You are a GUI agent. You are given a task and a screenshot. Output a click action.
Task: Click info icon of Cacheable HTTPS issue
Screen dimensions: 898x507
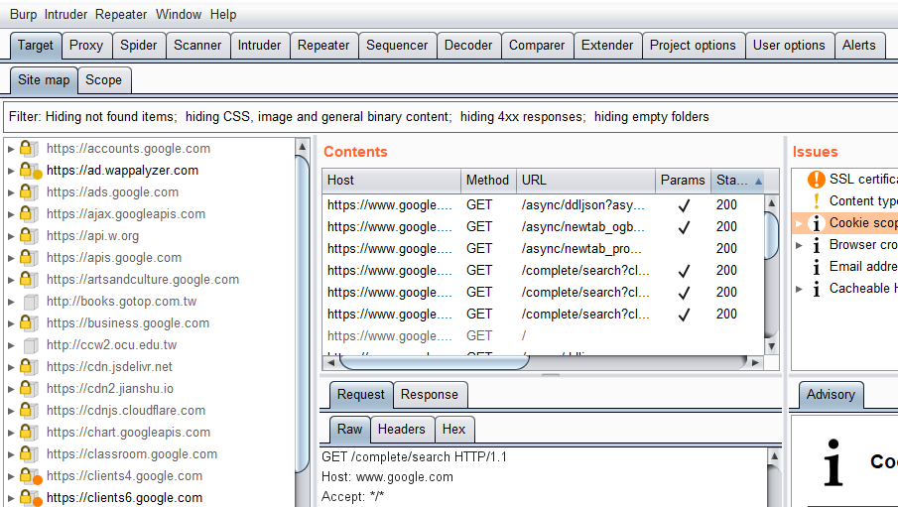point(816,288)
